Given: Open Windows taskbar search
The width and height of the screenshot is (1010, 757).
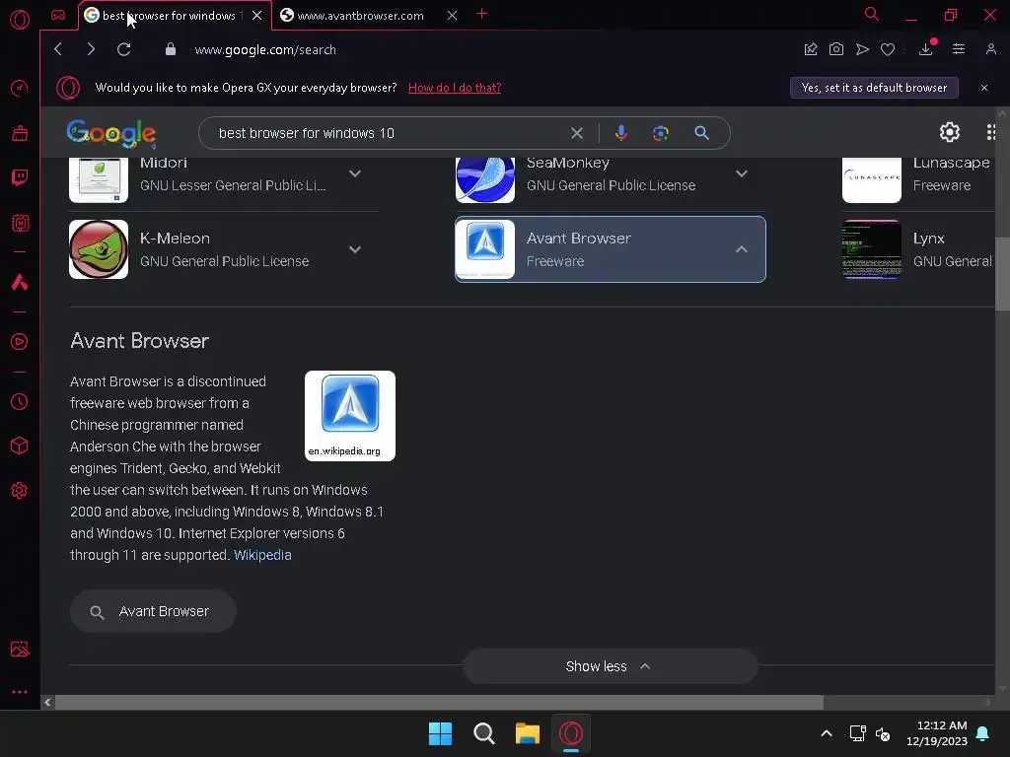Looking at the screenshot, I should (x=483, y=733).
